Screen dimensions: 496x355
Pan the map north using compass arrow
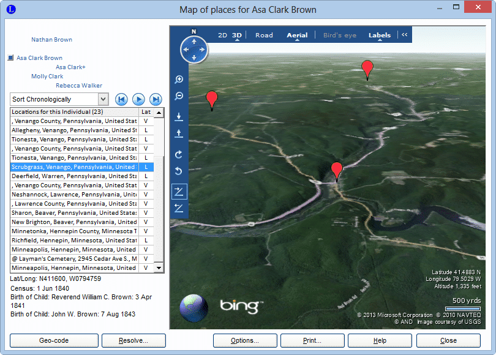(194, 42)
